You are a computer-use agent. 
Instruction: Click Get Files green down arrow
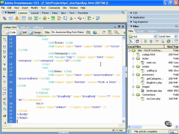point(145,41)
